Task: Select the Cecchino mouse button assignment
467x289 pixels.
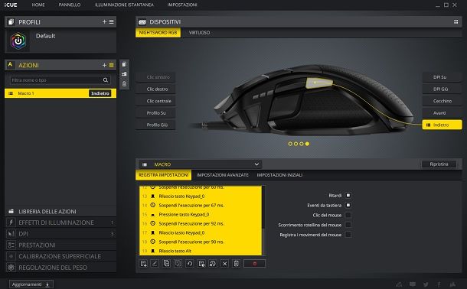Action: [x=442, y=101]
